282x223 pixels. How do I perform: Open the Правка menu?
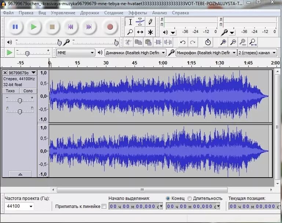[x=26, y=13]
